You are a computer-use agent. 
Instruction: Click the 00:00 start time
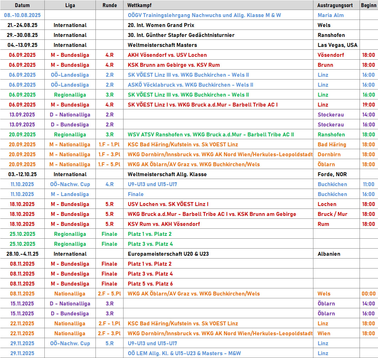(368, 294)
